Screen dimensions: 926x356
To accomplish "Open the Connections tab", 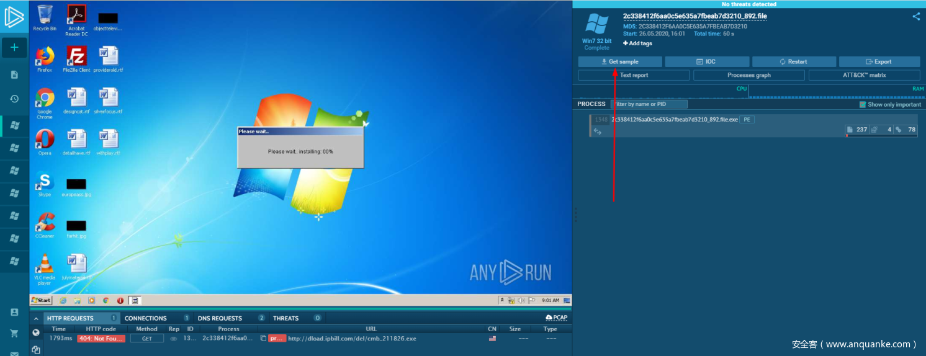I will click(146, 318).
